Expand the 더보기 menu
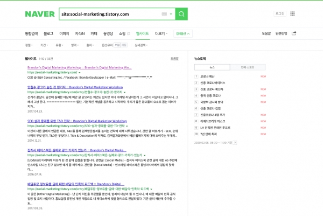 pos(161,33)
